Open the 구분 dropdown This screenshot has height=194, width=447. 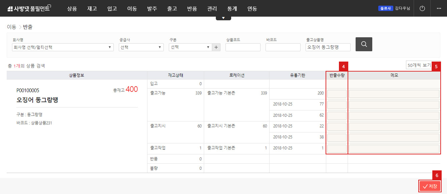coord(190,47)
